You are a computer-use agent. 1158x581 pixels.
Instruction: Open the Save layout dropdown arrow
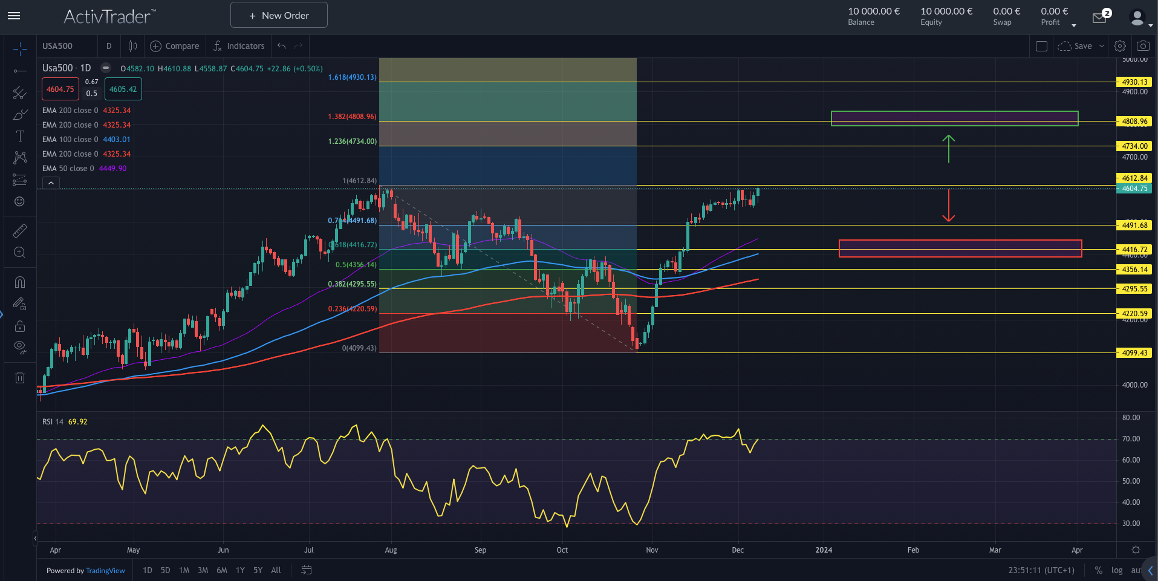tap(1101, 45)
